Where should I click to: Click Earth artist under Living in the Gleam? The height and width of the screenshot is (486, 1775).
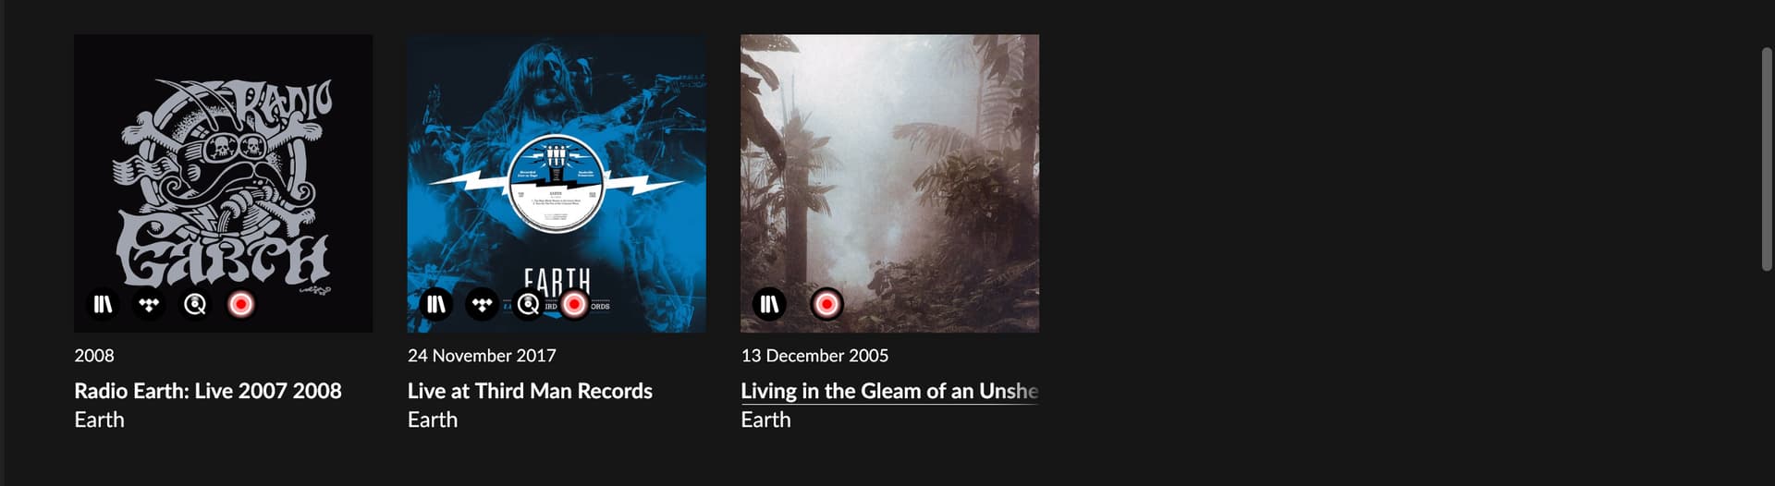pyautogui.click(x=765, y=419)
